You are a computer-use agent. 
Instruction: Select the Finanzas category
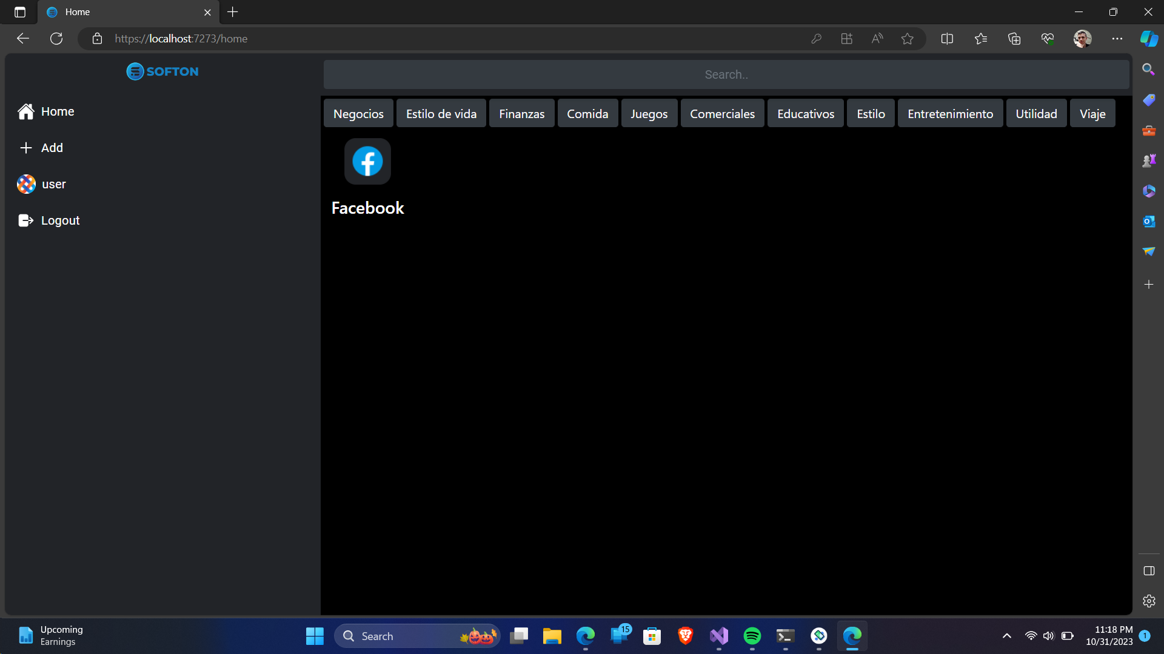(522, 113)
